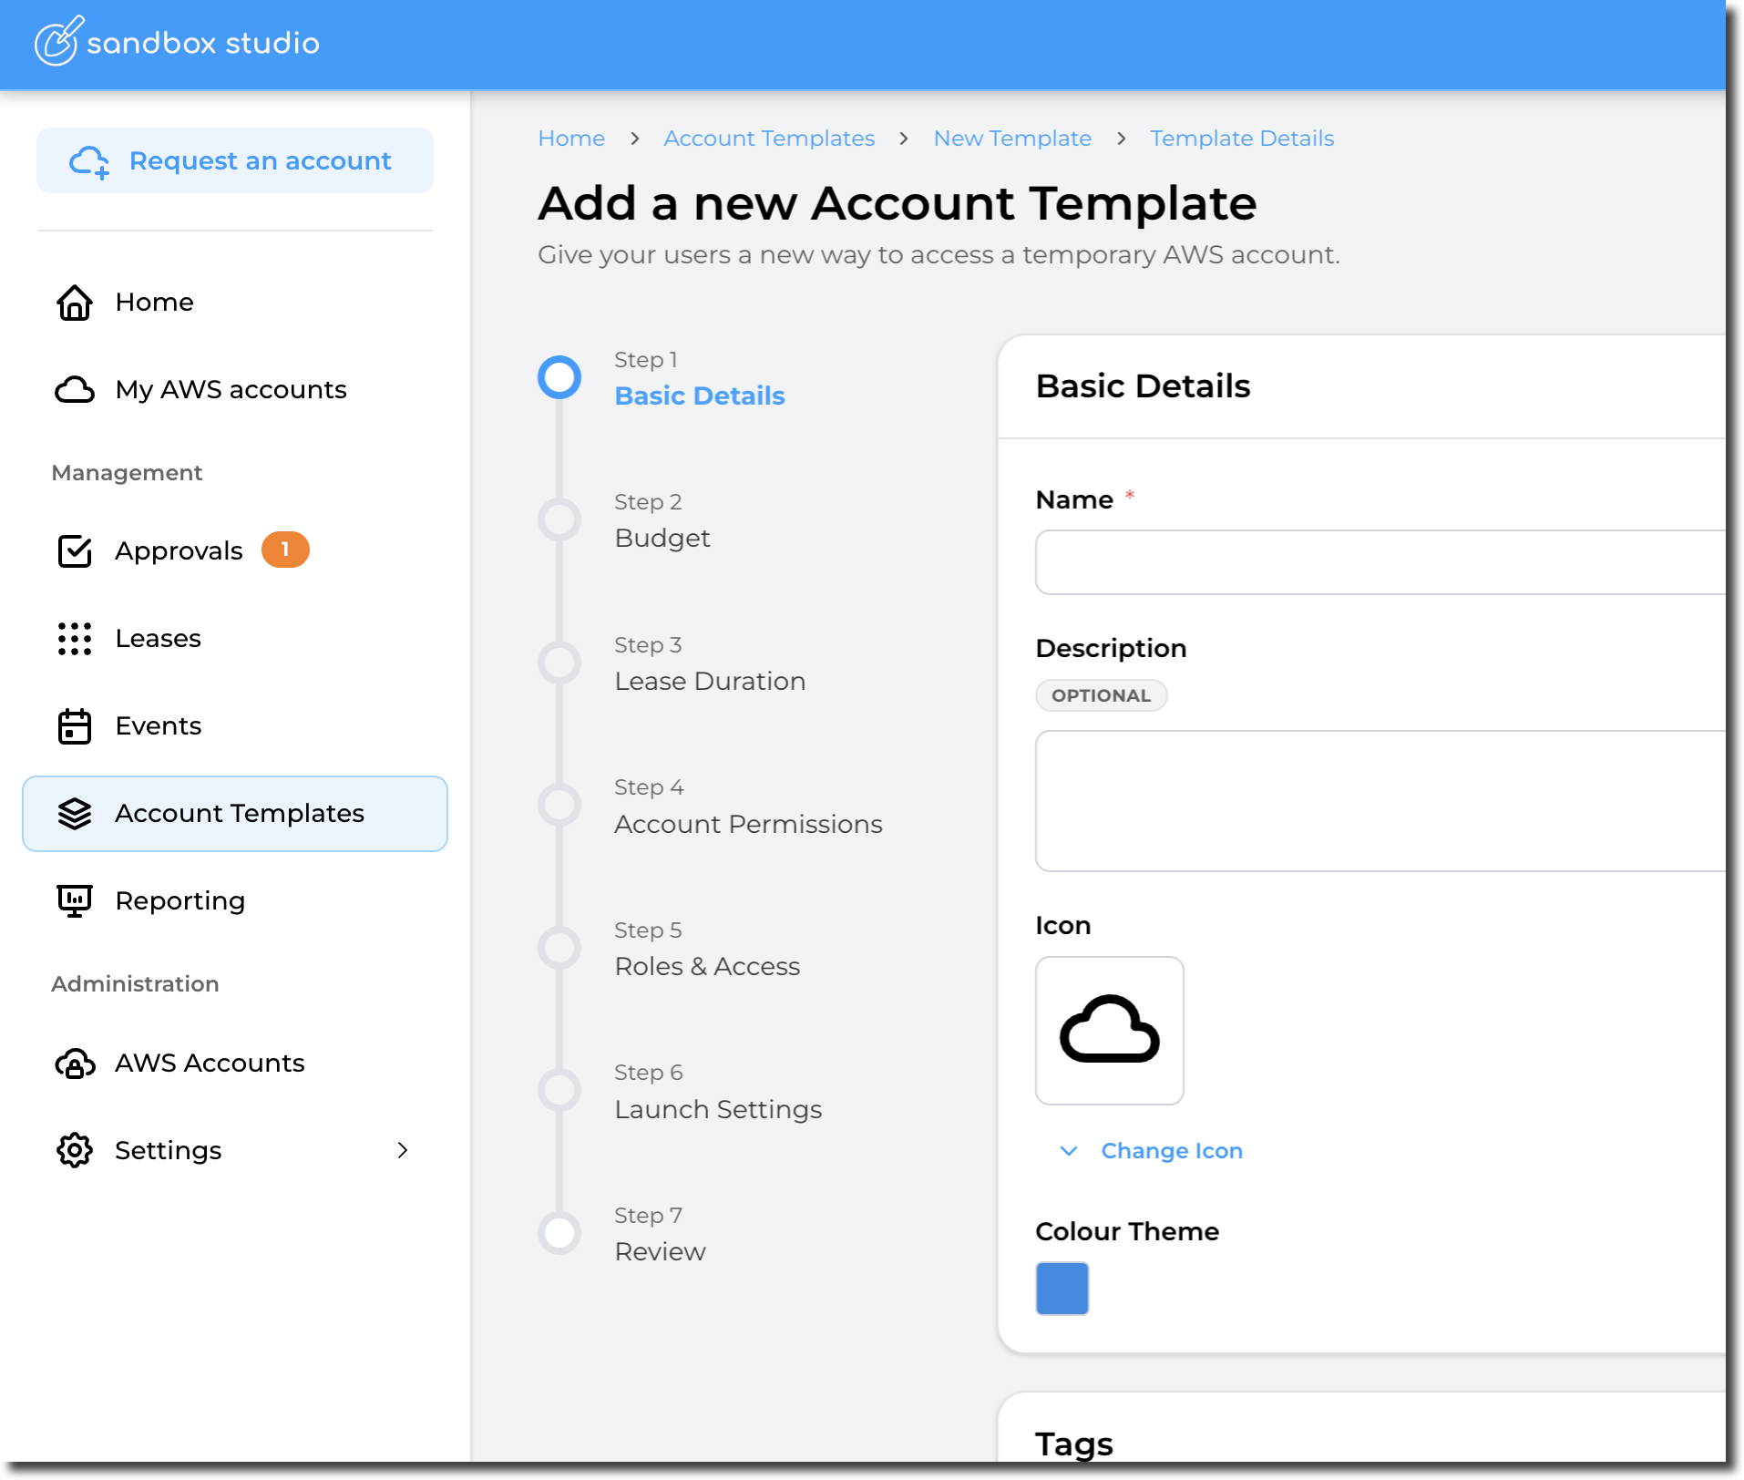Click the Request an account button
This screenshot has width=1744, height=1480.
coord(235,161)
